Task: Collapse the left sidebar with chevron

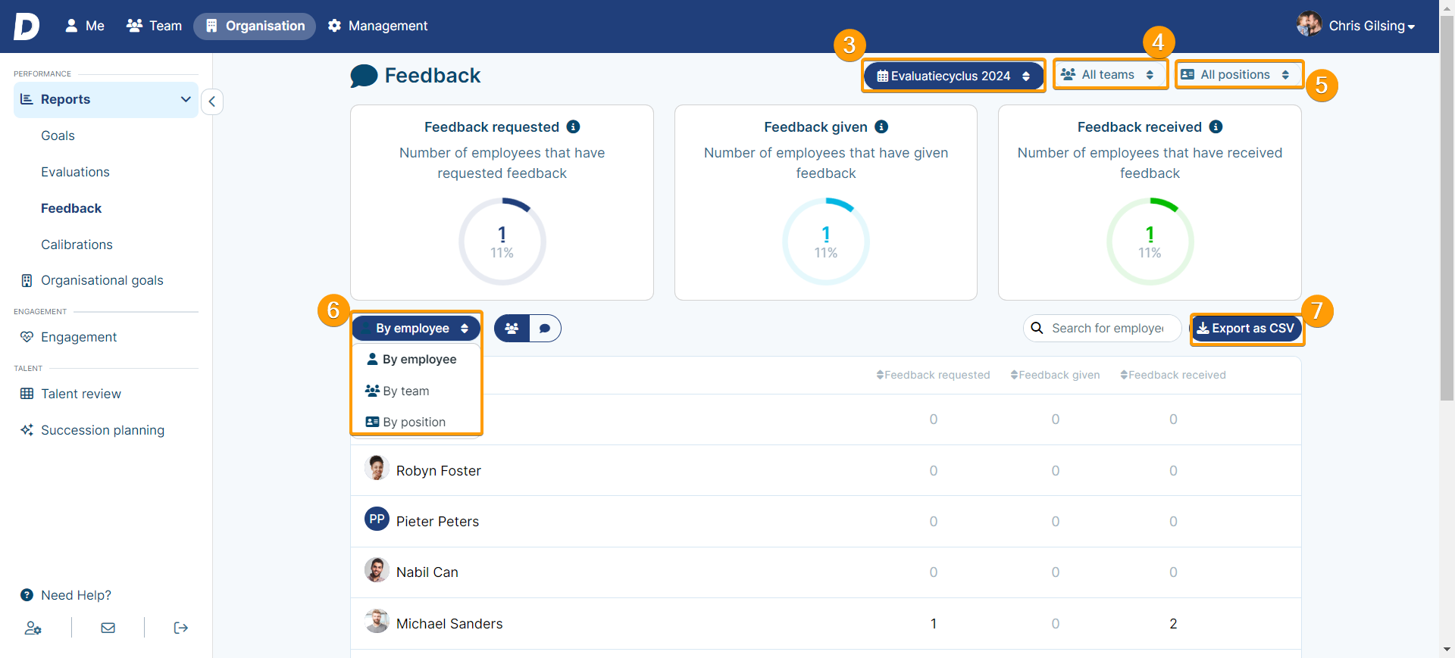Action: (212, 101)
